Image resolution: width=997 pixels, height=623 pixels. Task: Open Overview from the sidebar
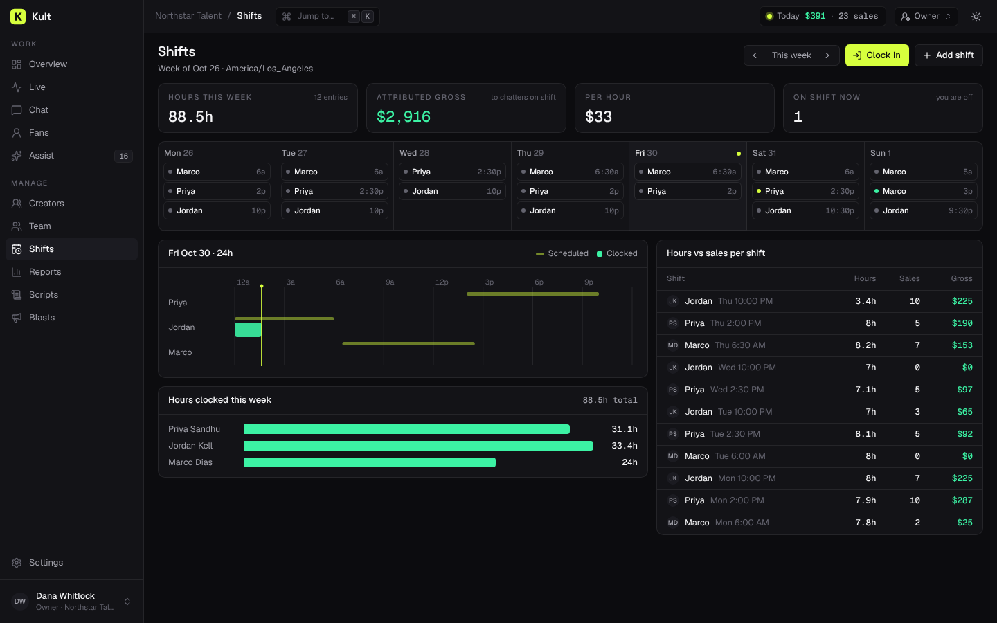[x=72, y=64]
